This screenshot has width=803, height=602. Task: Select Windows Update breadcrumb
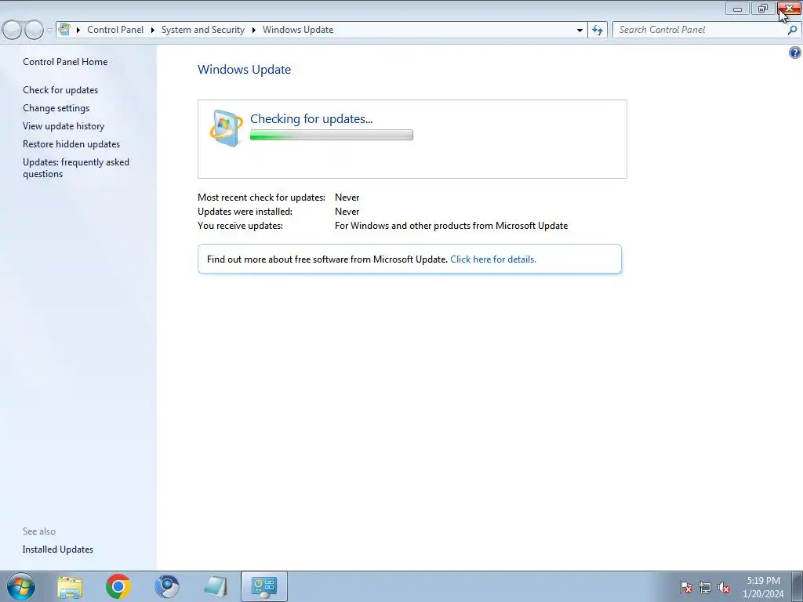[298, 30]
